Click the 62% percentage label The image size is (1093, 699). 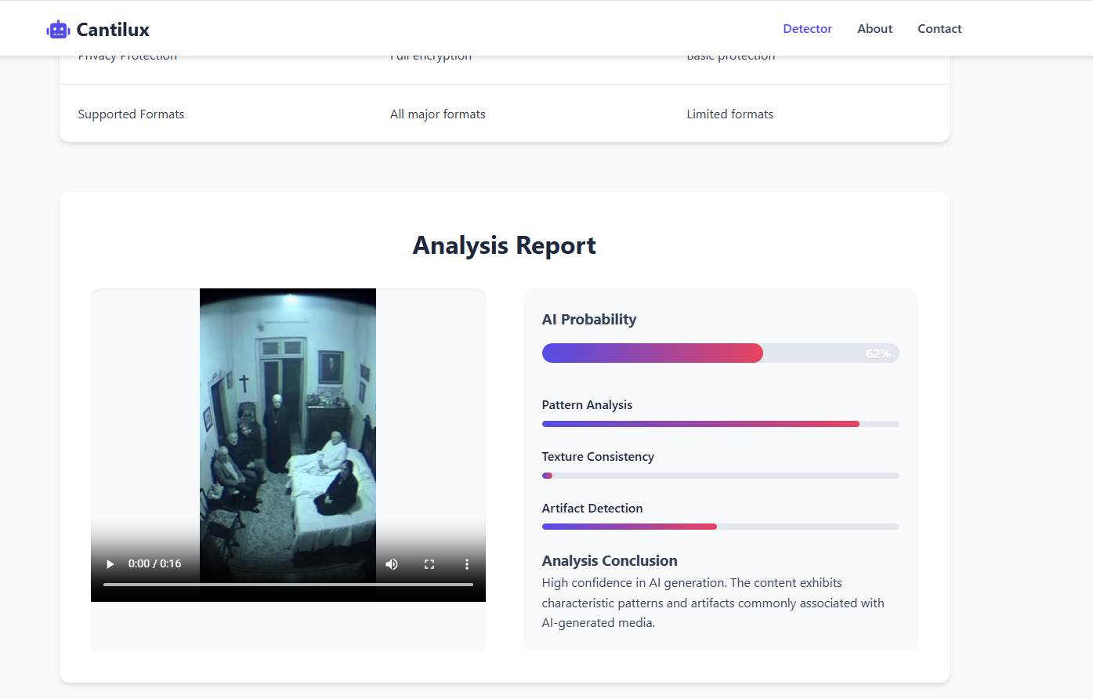[x=878, y=354]
